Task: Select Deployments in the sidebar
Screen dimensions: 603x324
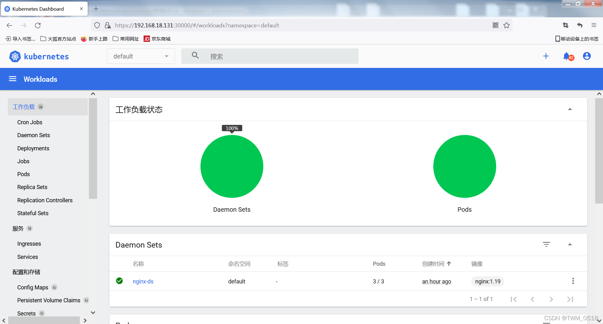Action: [x=33, y=148]
